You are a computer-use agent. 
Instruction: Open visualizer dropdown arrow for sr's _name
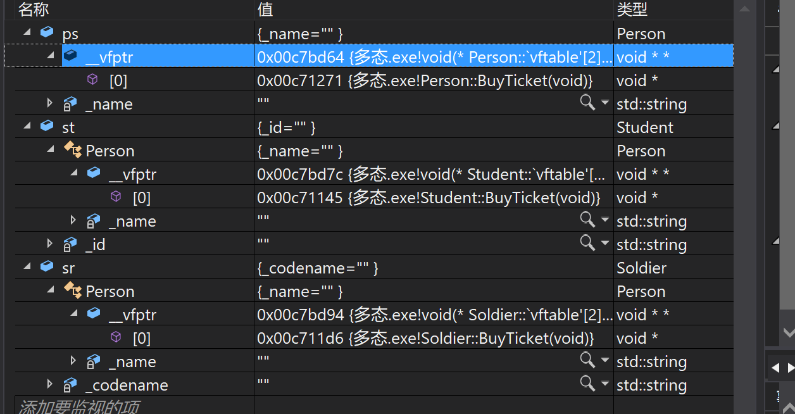coord(604,361)
